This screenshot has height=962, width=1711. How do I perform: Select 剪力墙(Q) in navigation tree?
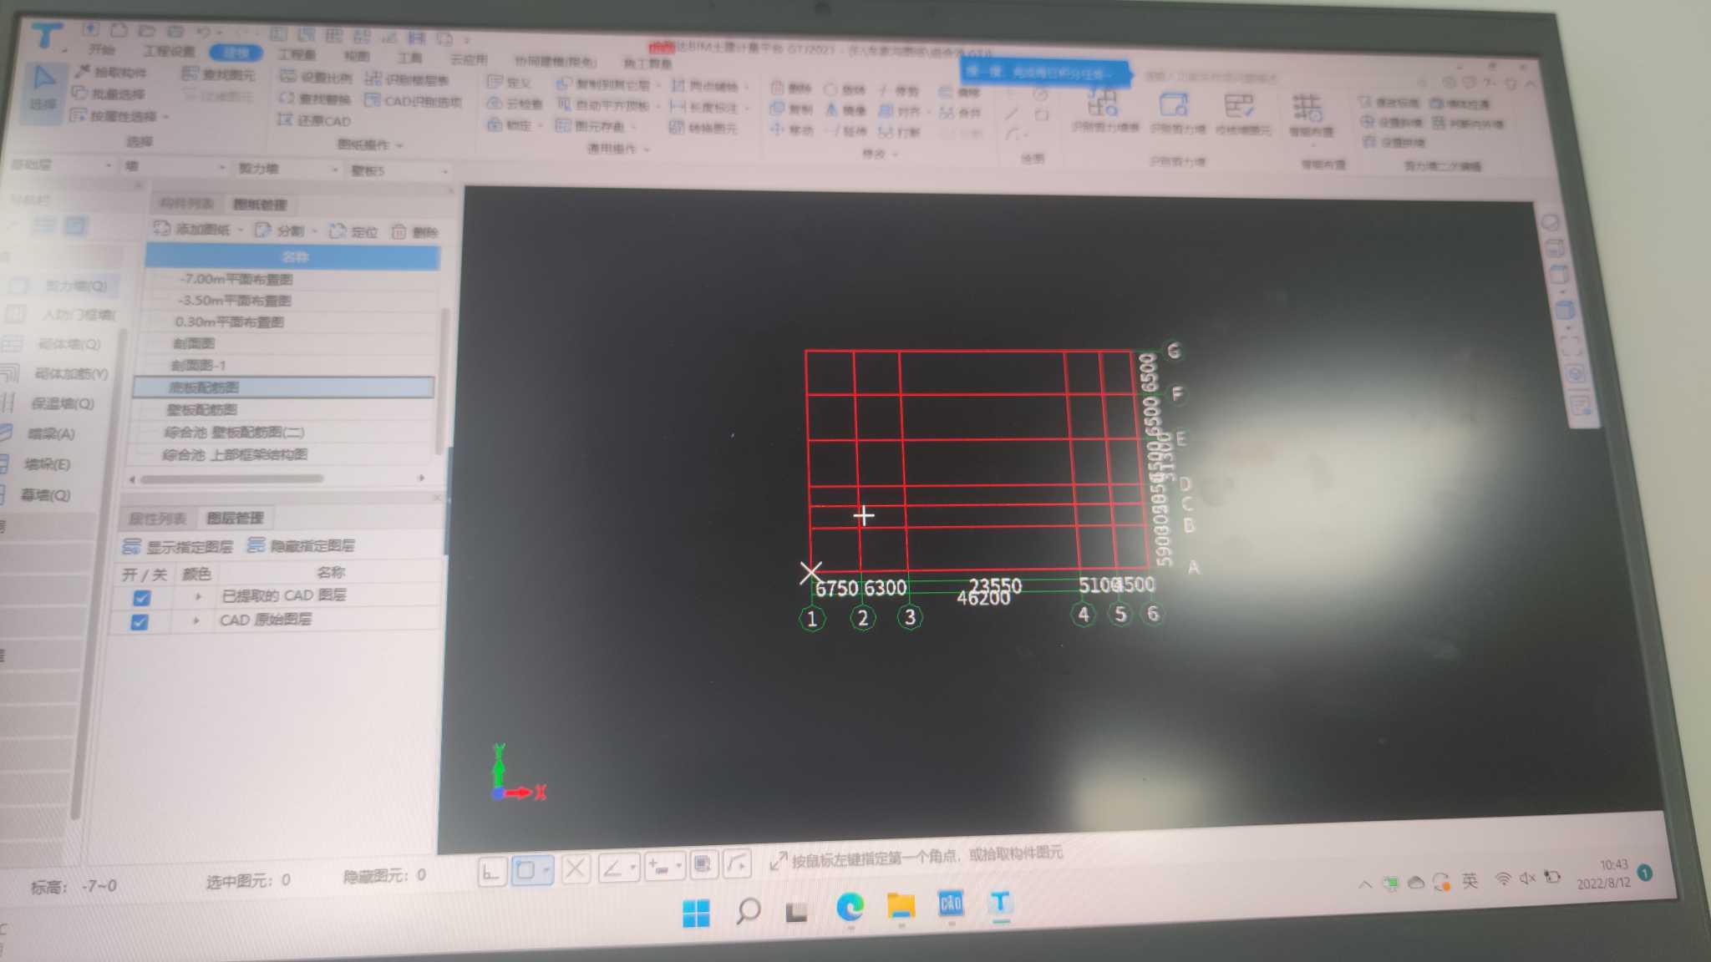click(63, 286)
